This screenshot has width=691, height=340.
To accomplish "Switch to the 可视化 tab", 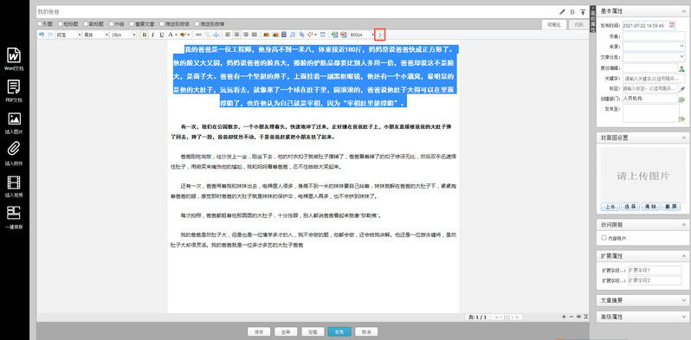I will click(x=553, y=25).
